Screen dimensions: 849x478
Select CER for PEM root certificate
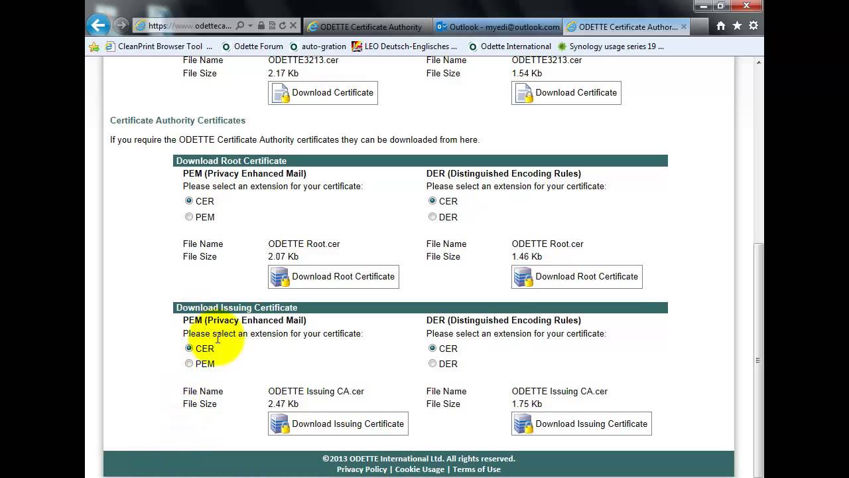click(x=189, y=200)
